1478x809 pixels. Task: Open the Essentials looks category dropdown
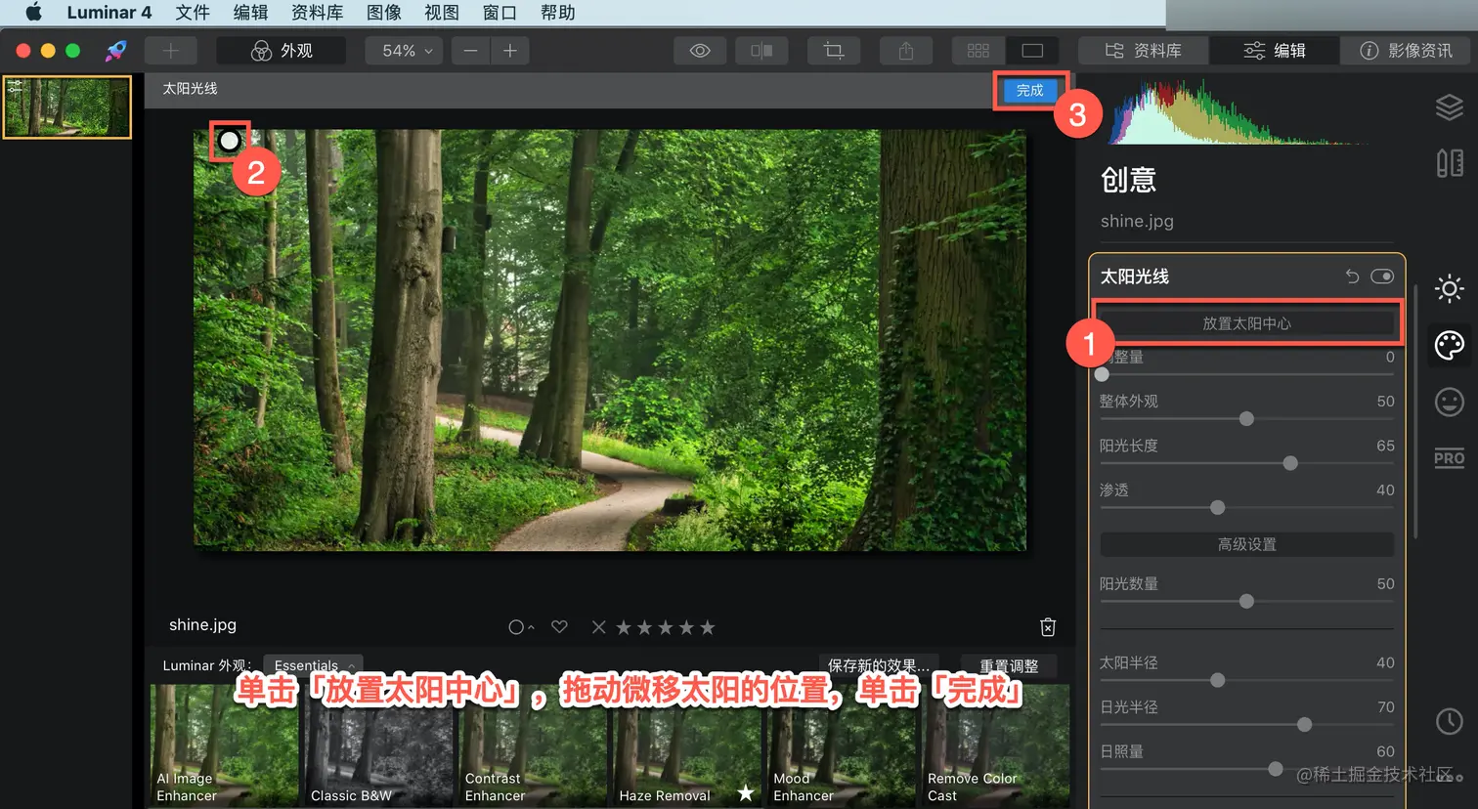click(x=314, y=665)
